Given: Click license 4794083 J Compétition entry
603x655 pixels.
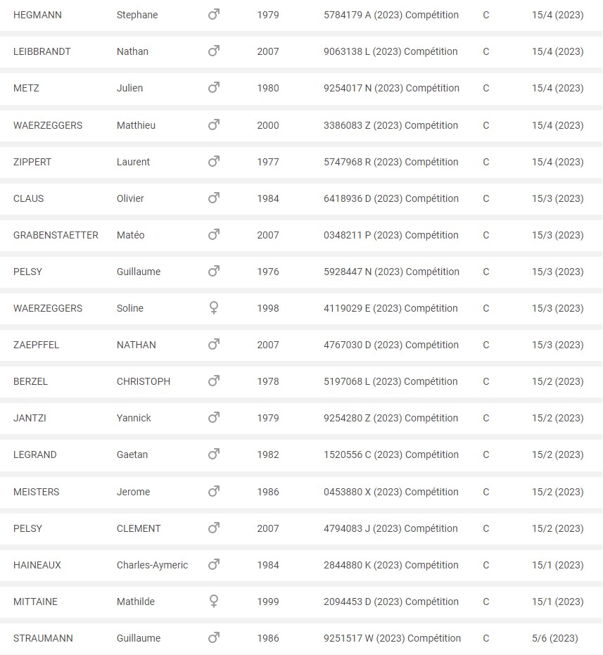Looking at the screenshot, I should coord(391,528).
